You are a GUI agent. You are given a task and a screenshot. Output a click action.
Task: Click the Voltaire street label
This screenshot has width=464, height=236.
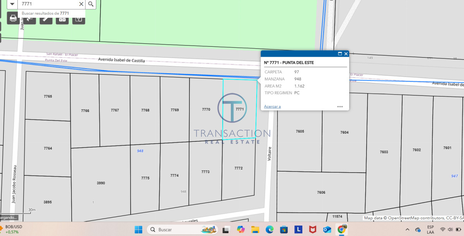click(270, 154)
